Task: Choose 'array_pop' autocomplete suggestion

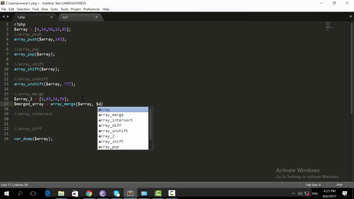Action: pos(123,147)
